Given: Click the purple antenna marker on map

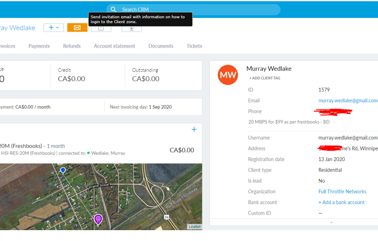Looking at the screenshot, I should coord(98,219).
